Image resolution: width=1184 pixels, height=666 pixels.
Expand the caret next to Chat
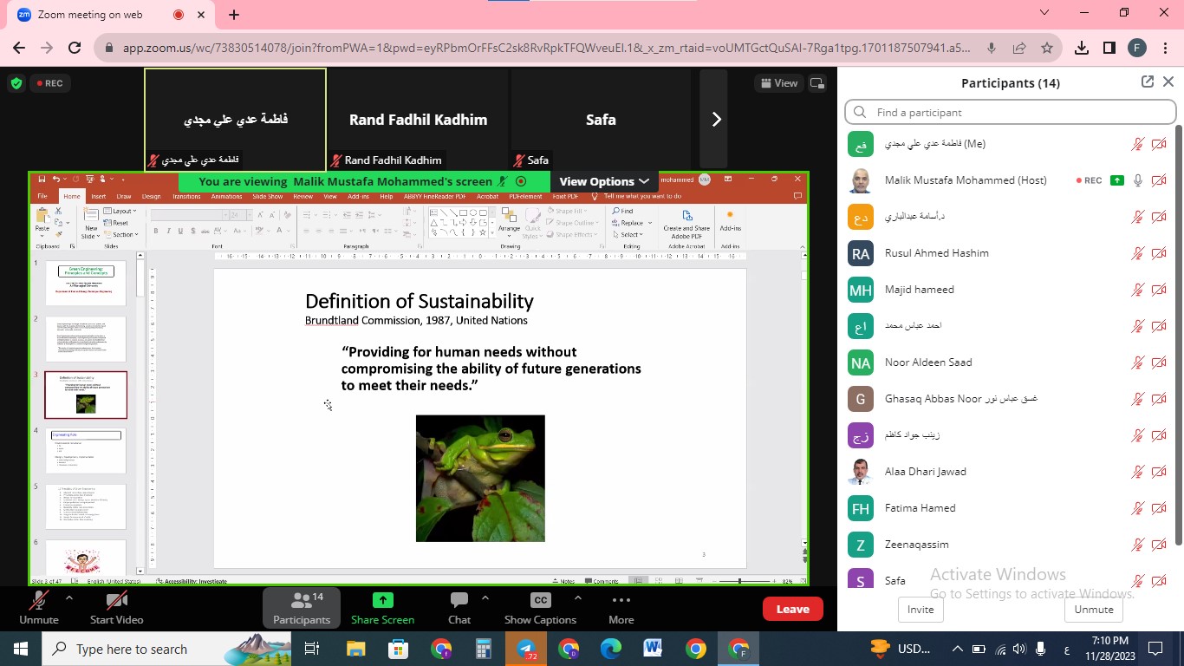485,597
